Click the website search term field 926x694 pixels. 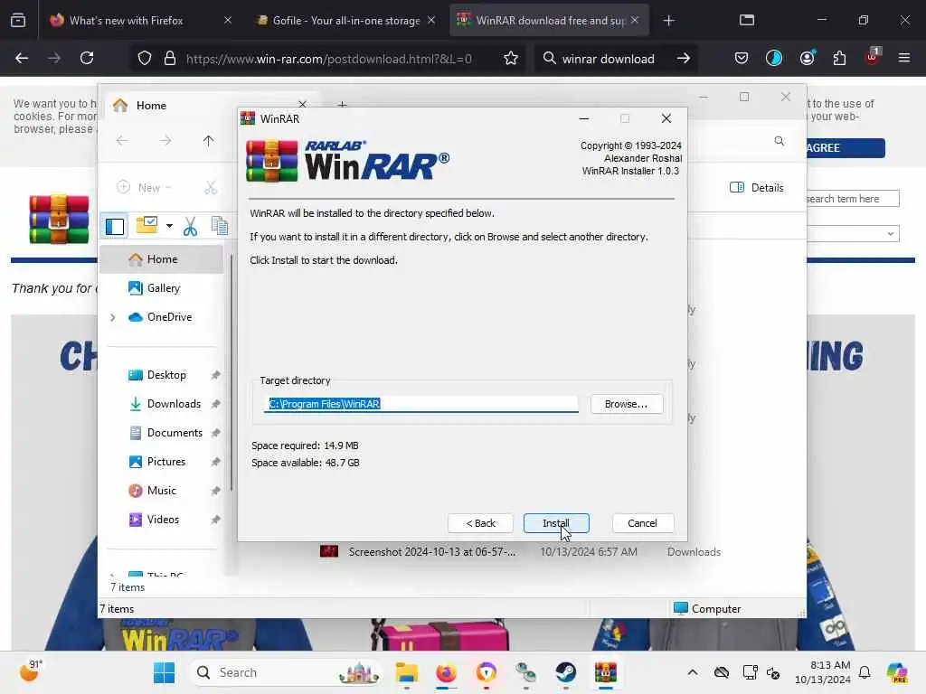coord(852,199)
